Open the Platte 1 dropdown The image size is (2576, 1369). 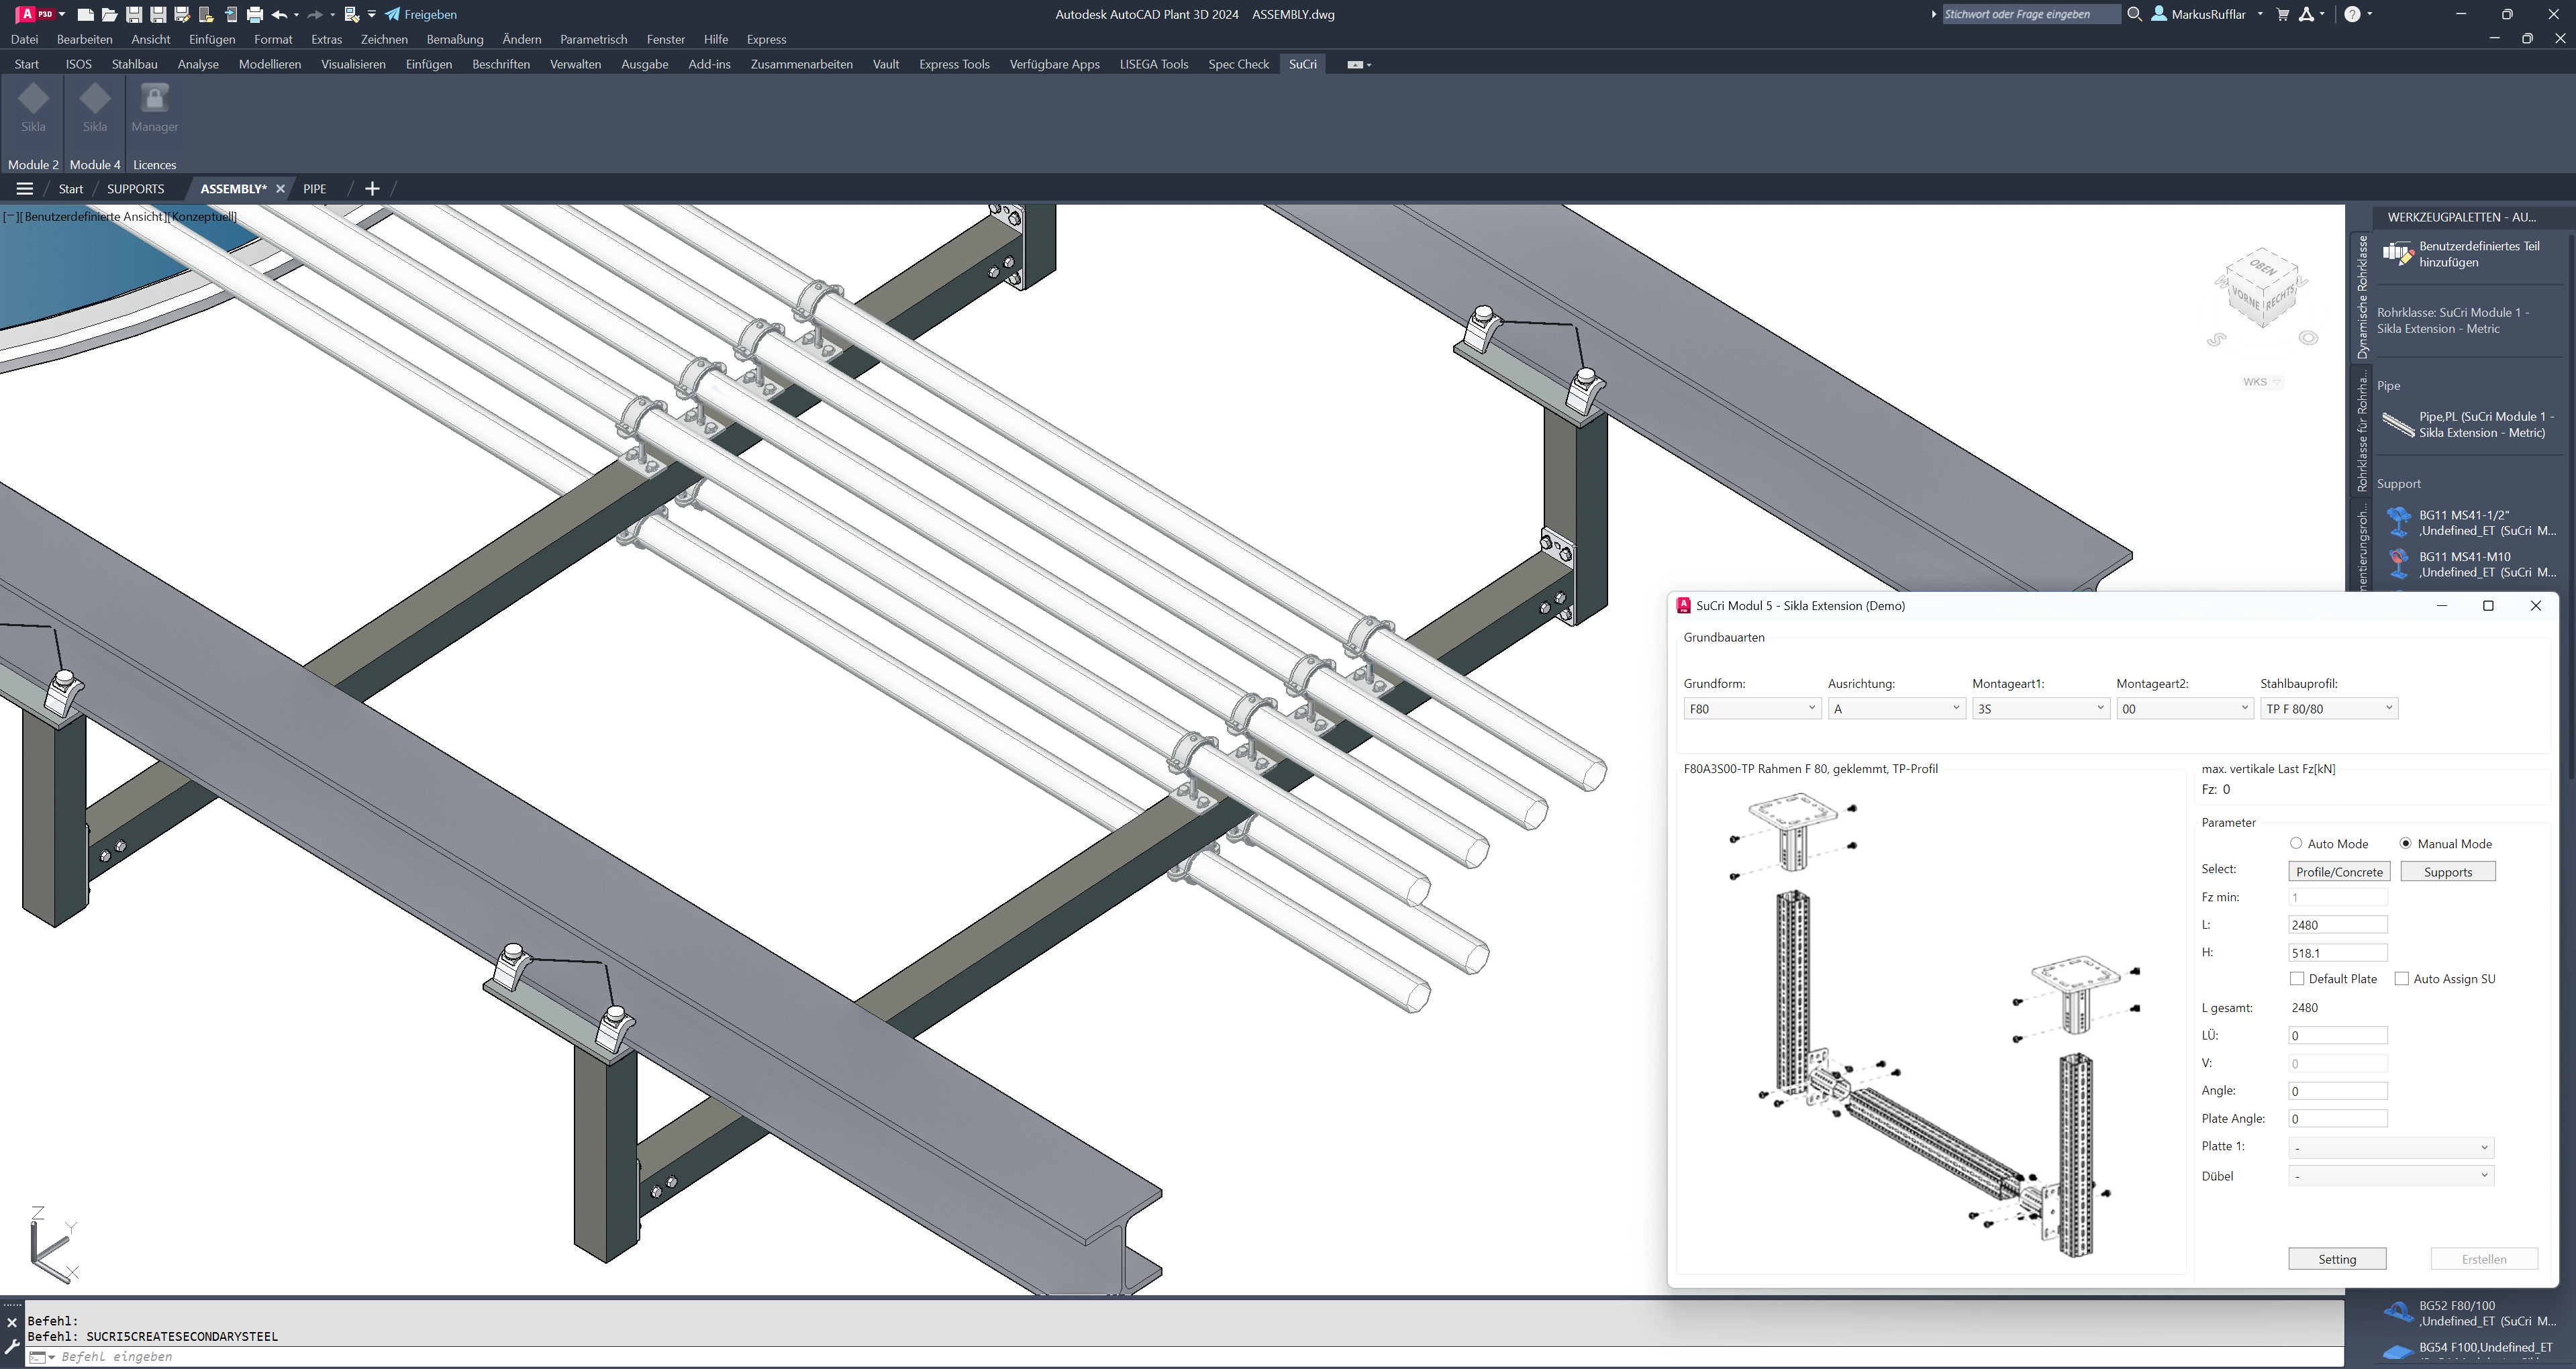coord(2390,1147)
